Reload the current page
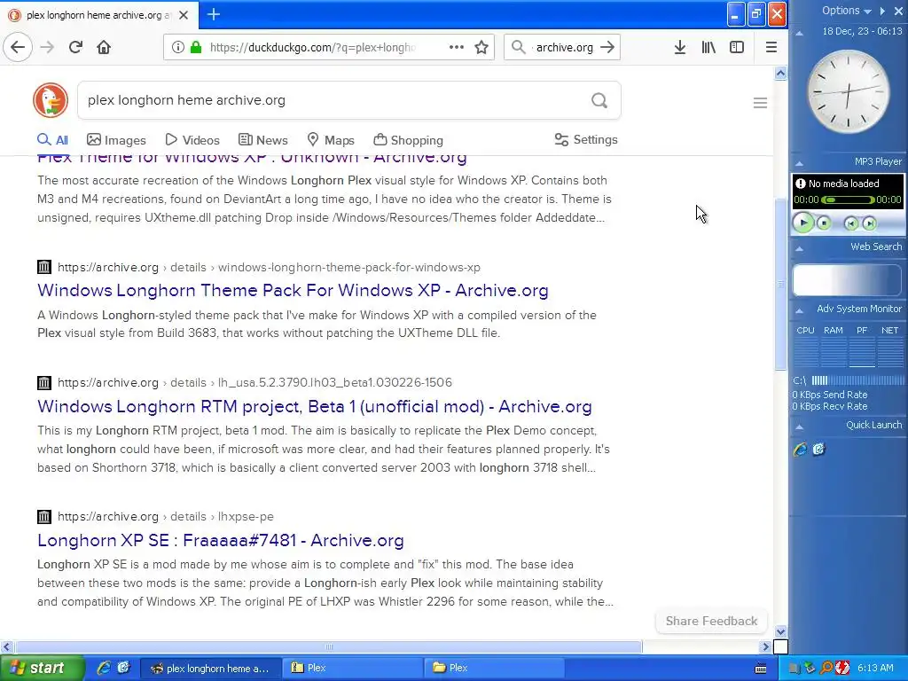This screenshot has height=681, width=908. tap(75, 47)
